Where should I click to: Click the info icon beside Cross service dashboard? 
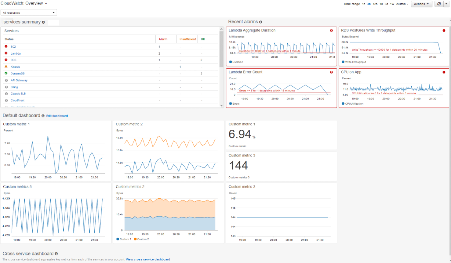(56, 253)
